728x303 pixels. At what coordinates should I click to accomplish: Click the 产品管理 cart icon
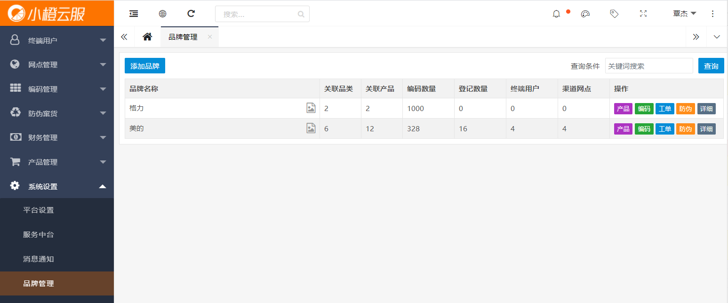15,162
